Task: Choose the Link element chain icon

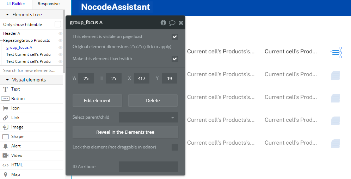Action: (5, 118)
